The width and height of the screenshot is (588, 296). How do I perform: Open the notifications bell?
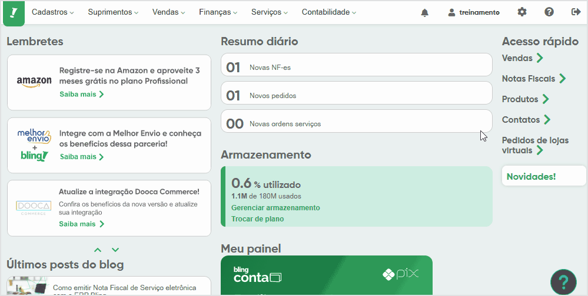coord(424,13)
